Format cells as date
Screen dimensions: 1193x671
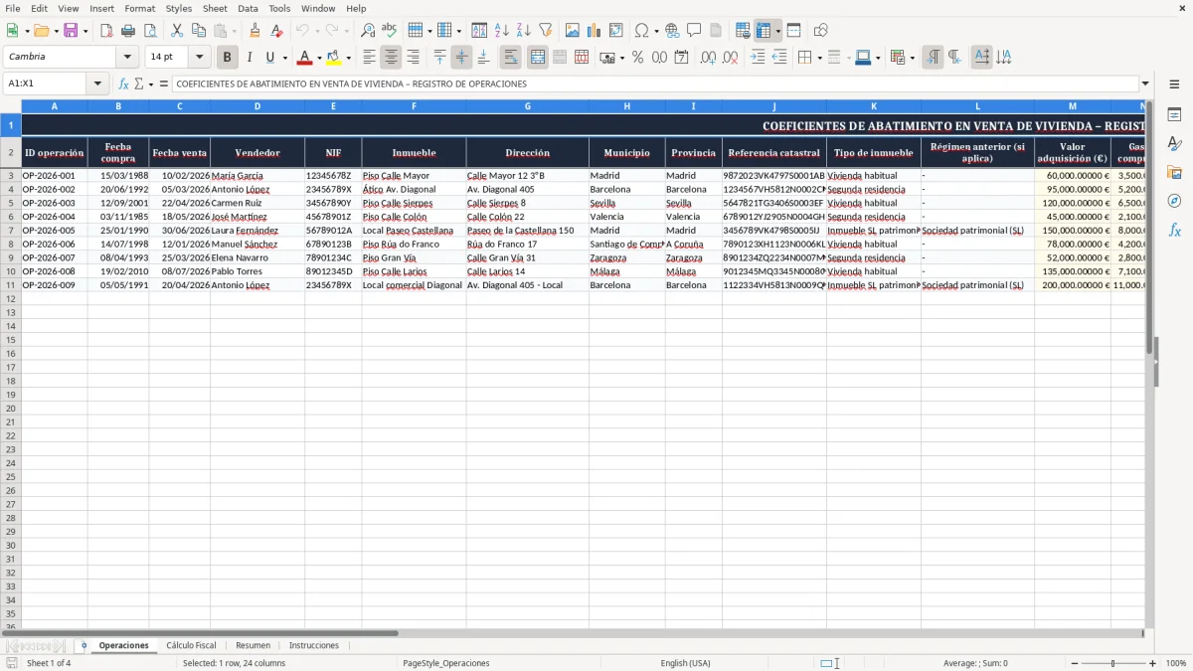(x=681, y=58)
